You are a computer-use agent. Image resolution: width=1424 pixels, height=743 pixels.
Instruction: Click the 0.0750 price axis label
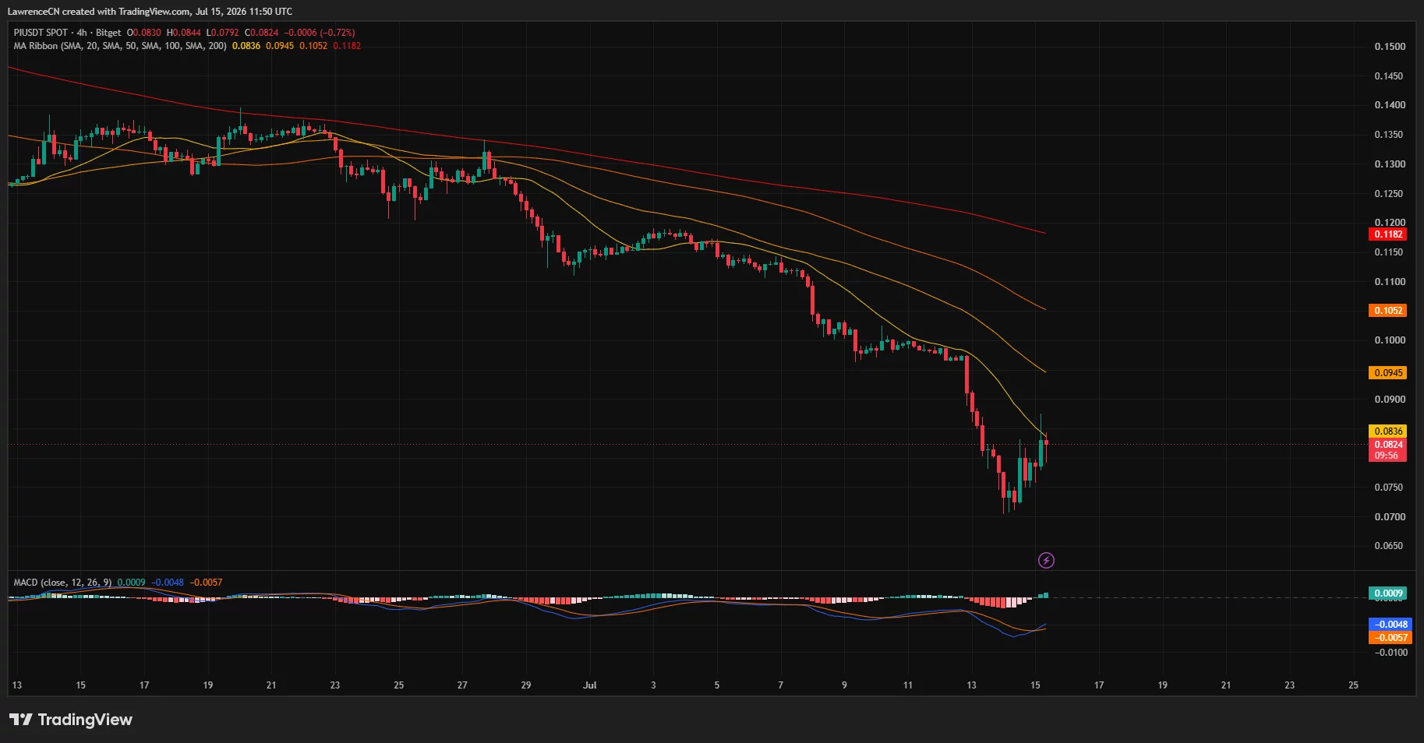click(x=1390, y=488)
